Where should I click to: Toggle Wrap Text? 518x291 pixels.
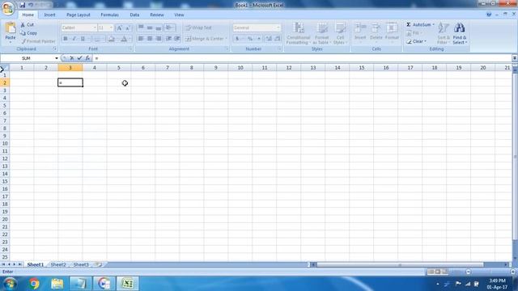pos(198,27)
